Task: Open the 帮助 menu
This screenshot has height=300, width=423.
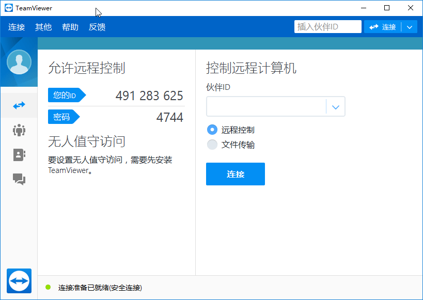Action: point(70,27)
